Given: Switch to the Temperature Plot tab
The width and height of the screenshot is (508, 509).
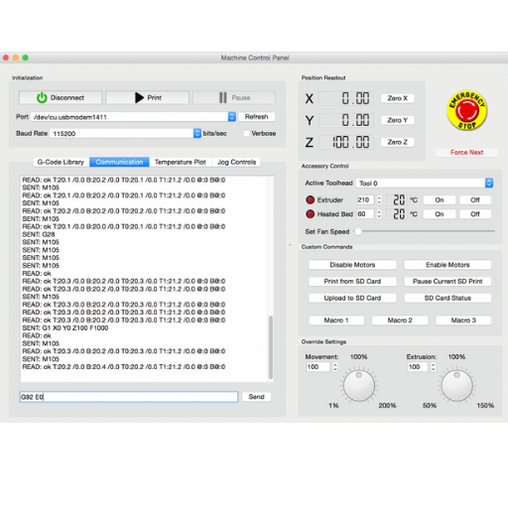Looking at the screenshot, I should (181, 162).
